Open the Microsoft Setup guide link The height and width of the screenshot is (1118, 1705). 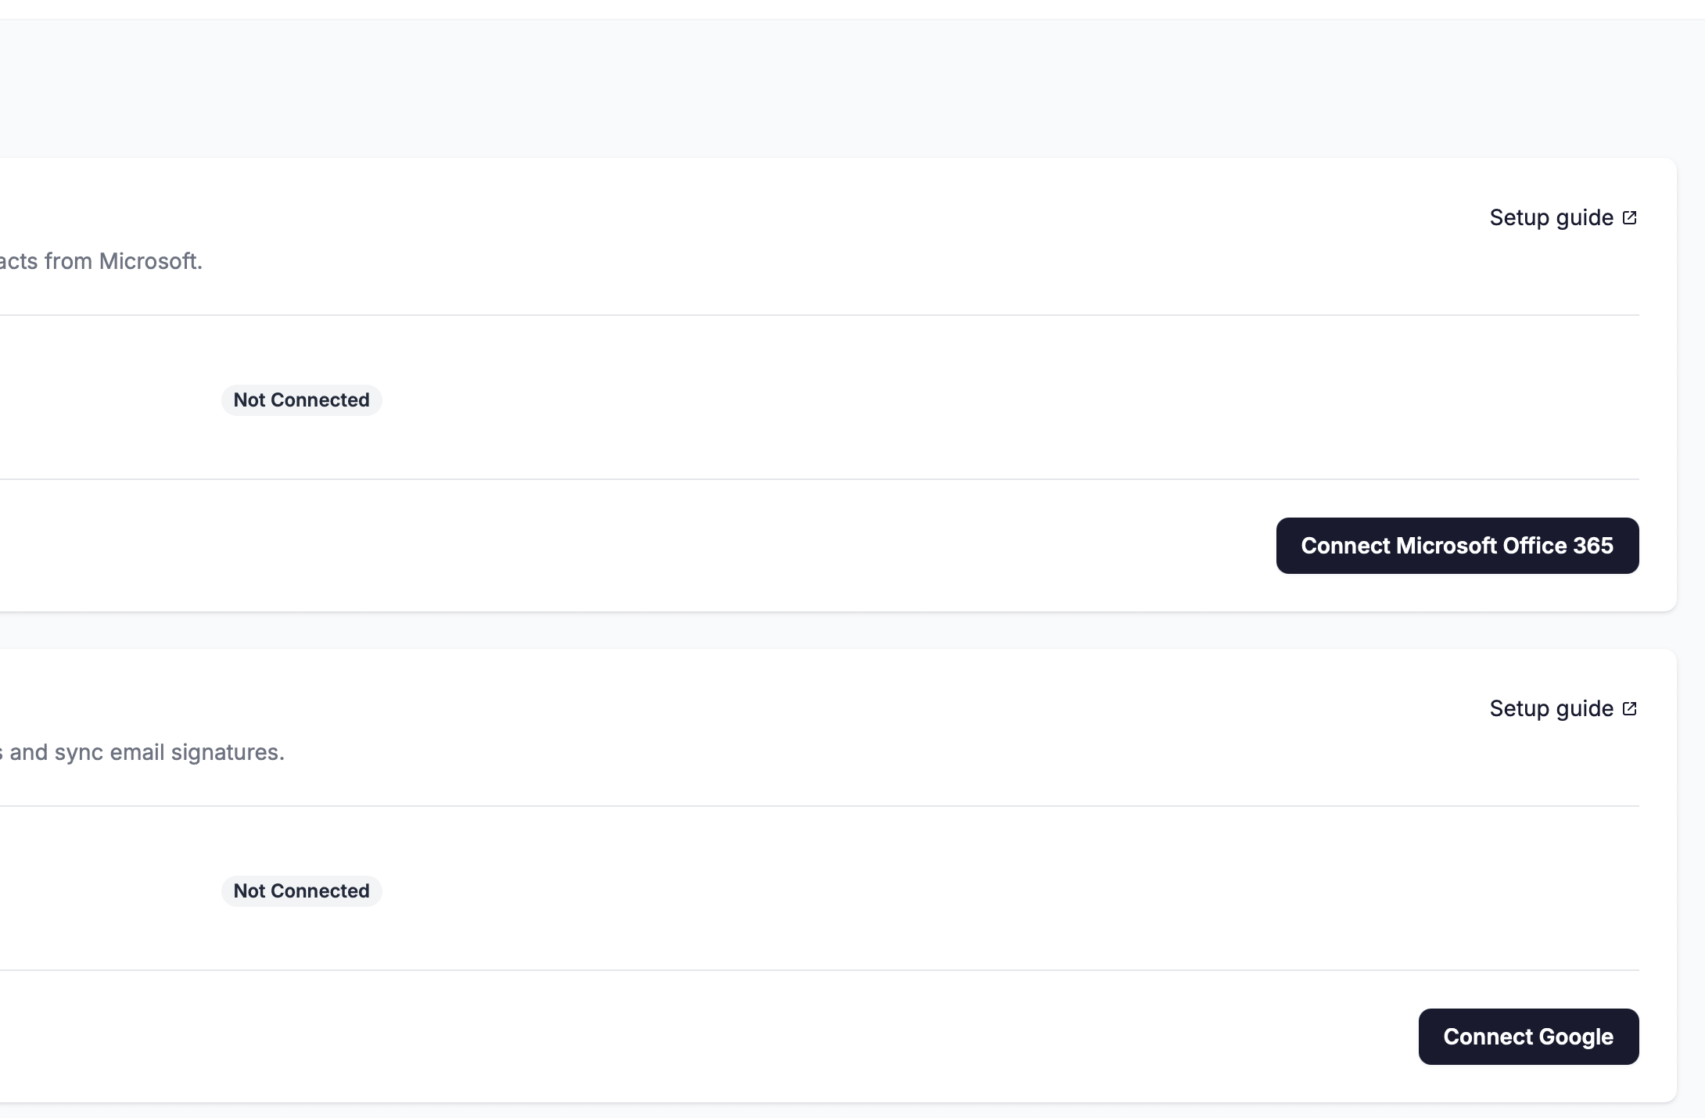click(x=1563, y=217)
